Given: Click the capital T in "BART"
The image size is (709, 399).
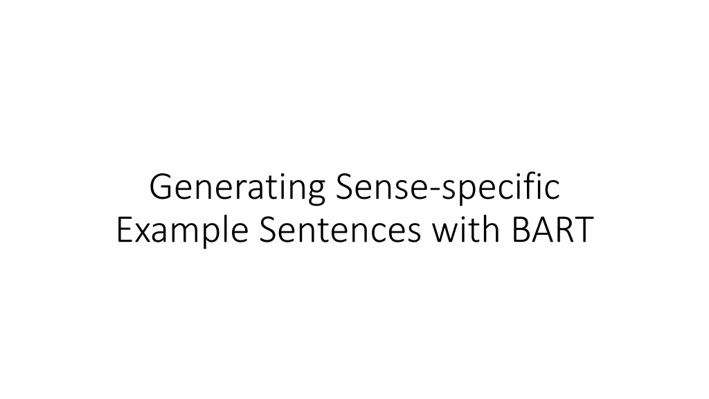Looking at the screenshot, I should (582, 231).
